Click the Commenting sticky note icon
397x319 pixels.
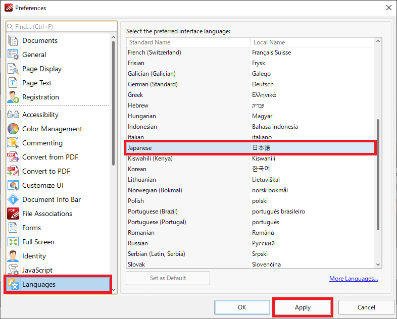coord(13,143)
